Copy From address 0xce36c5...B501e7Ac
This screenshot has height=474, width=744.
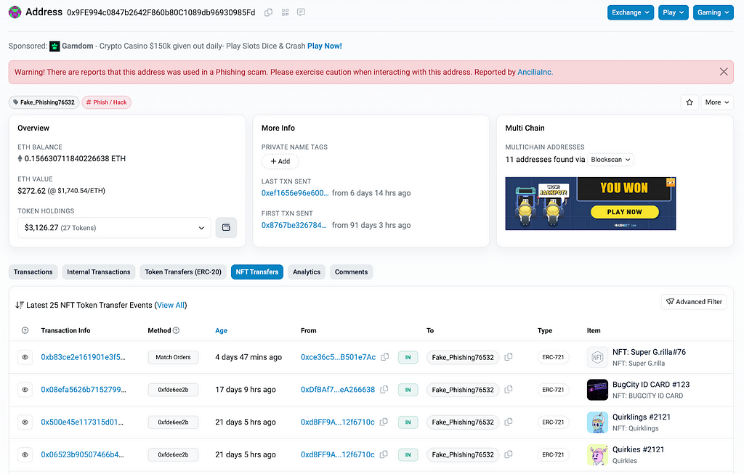[x=385, y=357]
